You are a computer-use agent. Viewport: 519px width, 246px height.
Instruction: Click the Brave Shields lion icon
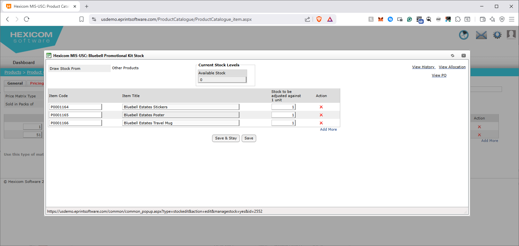319,19
